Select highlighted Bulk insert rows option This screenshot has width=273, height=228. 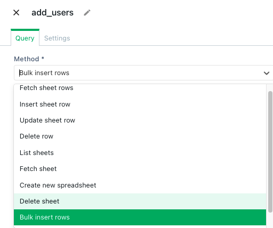click(140, 217)
